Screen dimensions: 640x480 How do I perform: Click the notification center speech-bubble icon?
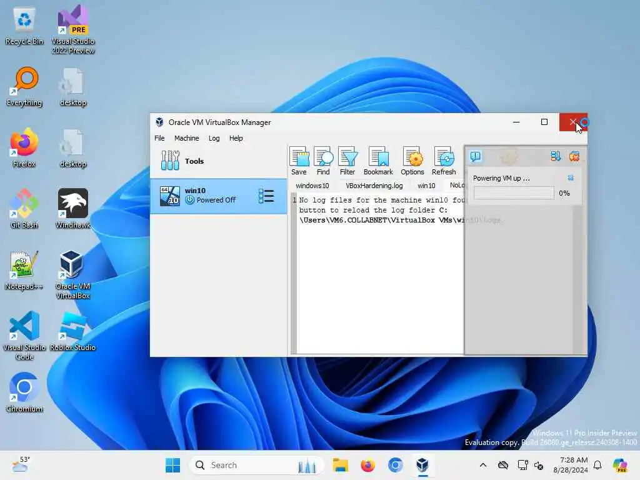point(476,156)
